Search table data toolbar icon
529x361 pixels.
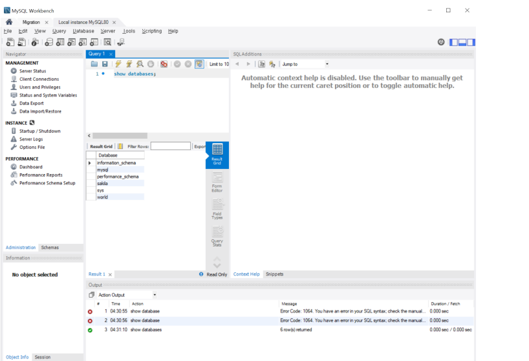[x=107, y=42]
